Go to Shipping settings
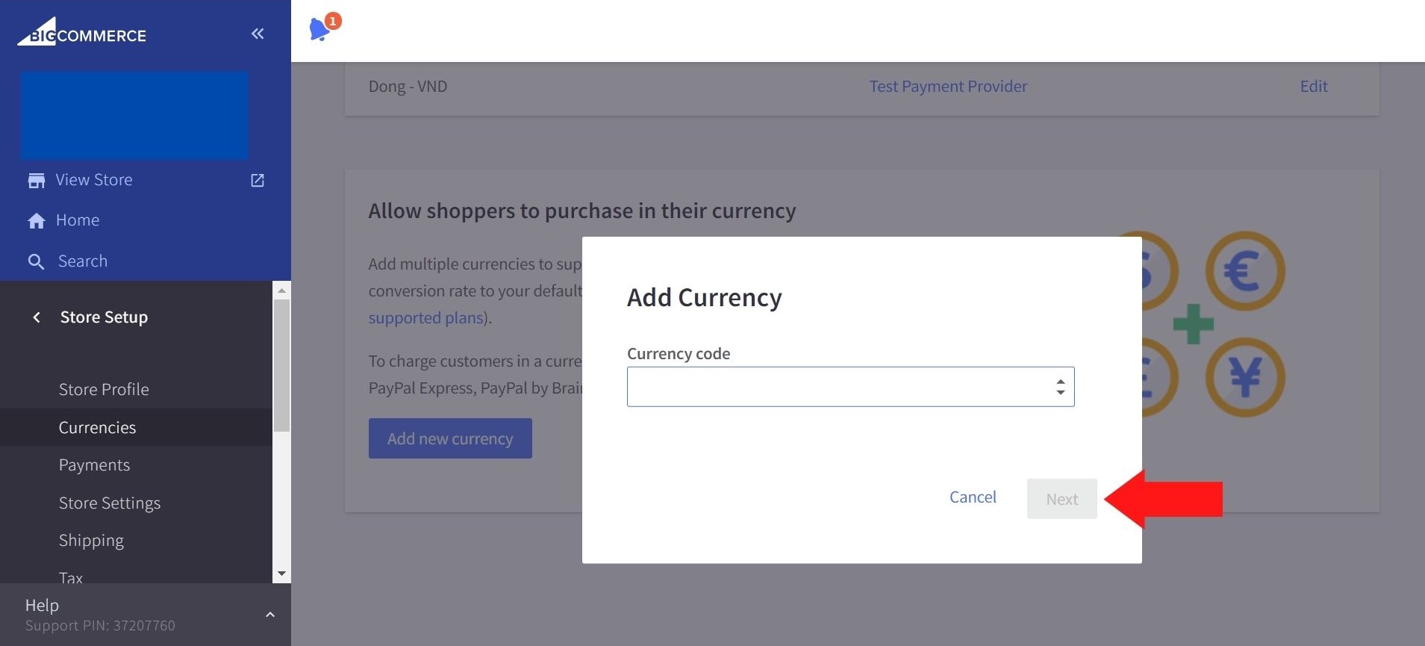The height and width of the screenshot is (646, 1425). click(91, 541)
